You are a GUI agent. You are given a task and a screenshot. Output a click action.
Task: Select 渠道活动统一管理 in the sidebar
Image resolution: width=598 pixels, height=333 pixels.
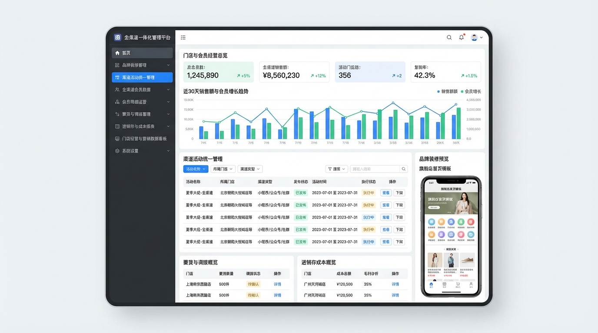pos(142,78)
